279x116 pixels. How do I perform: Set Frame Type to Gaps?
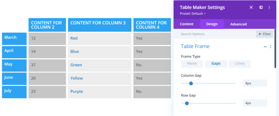pyautogui.click(x=216, y=64)
